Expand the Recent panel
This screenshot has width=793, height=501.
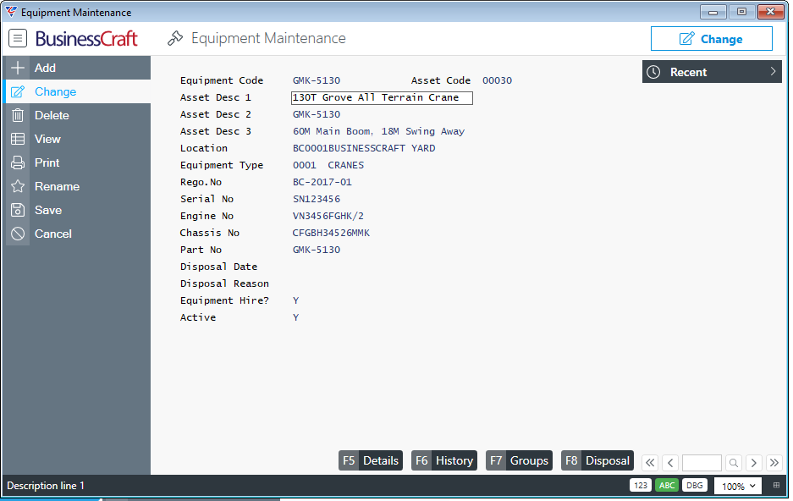point(710,72)
